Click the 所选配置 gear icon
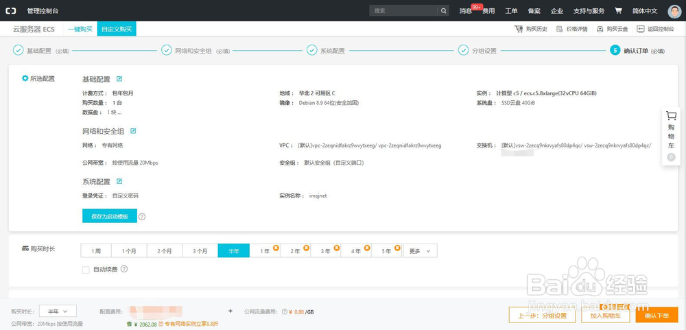The image size is (686, 330). [25, 78]
